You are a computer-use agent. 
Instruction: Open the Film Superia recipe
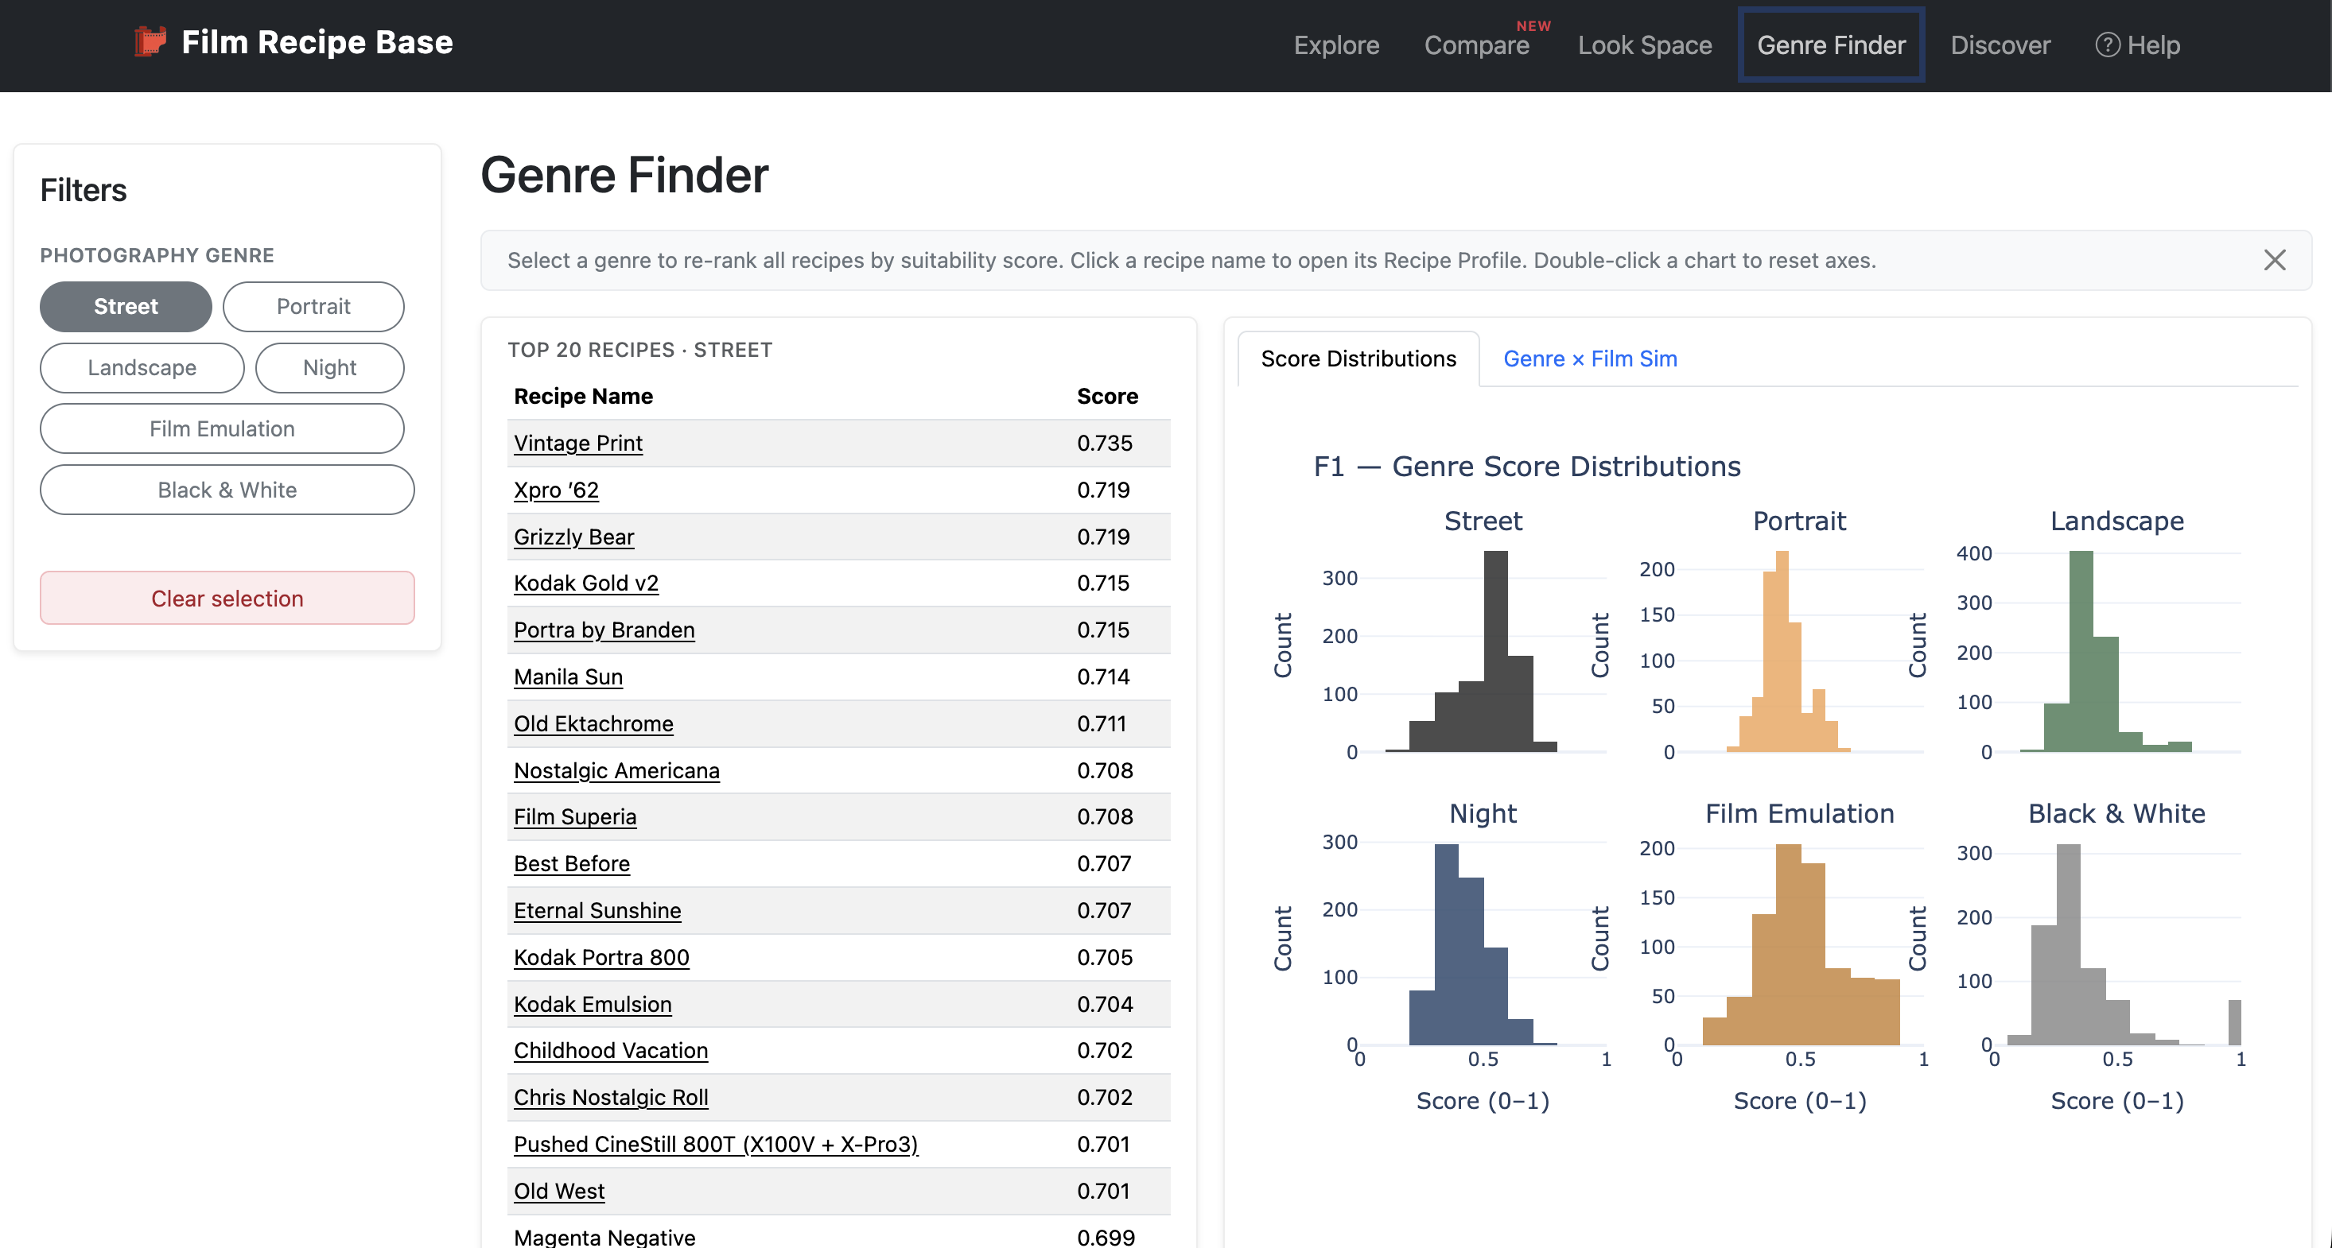pyautogui.click(x=575, y=816)
